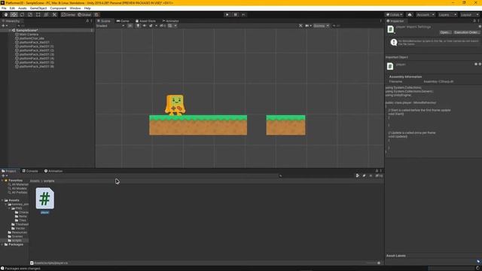Click the grid snapping icon beside Global

click(96, 15)
